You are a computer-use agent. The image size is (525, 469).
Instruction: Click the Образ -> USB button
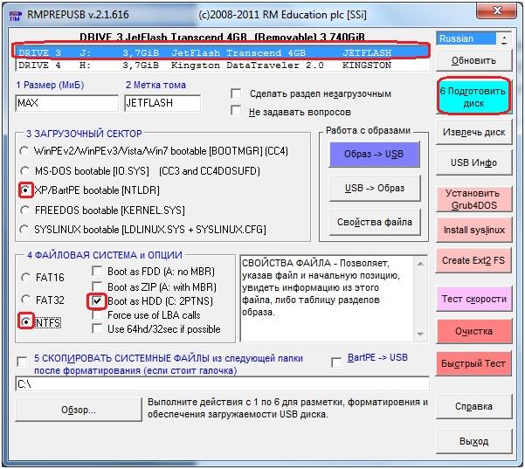coord(374,155)
